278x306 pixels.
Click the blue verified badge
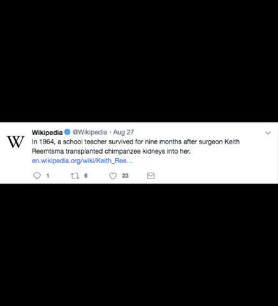tap(67, 132)
